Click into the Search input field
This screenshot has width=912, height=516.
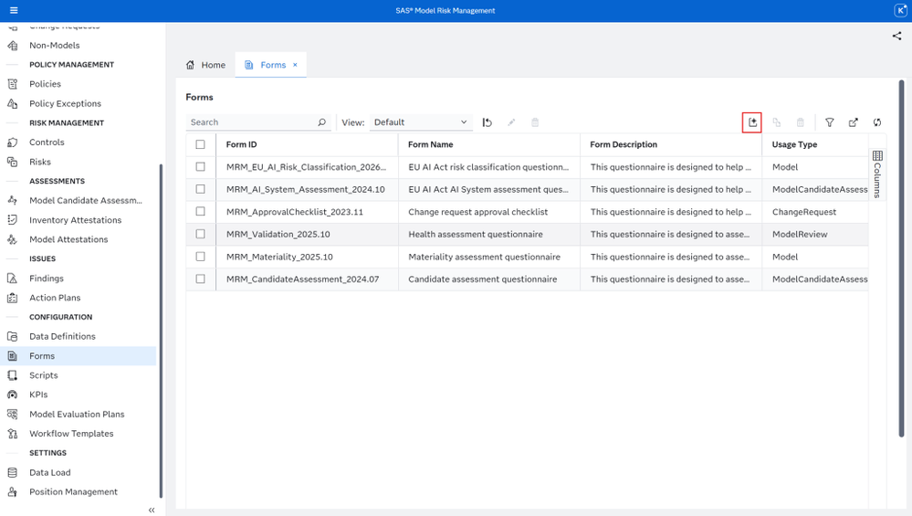click(x=253, y=122)
